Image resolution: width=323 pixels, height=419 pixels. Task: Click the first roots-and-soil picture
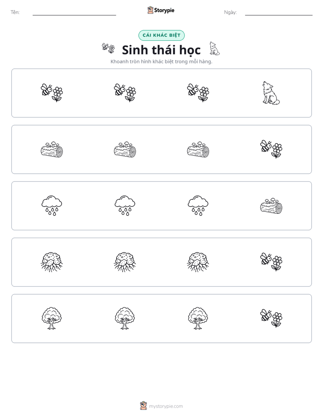click(x=52, y=262)
